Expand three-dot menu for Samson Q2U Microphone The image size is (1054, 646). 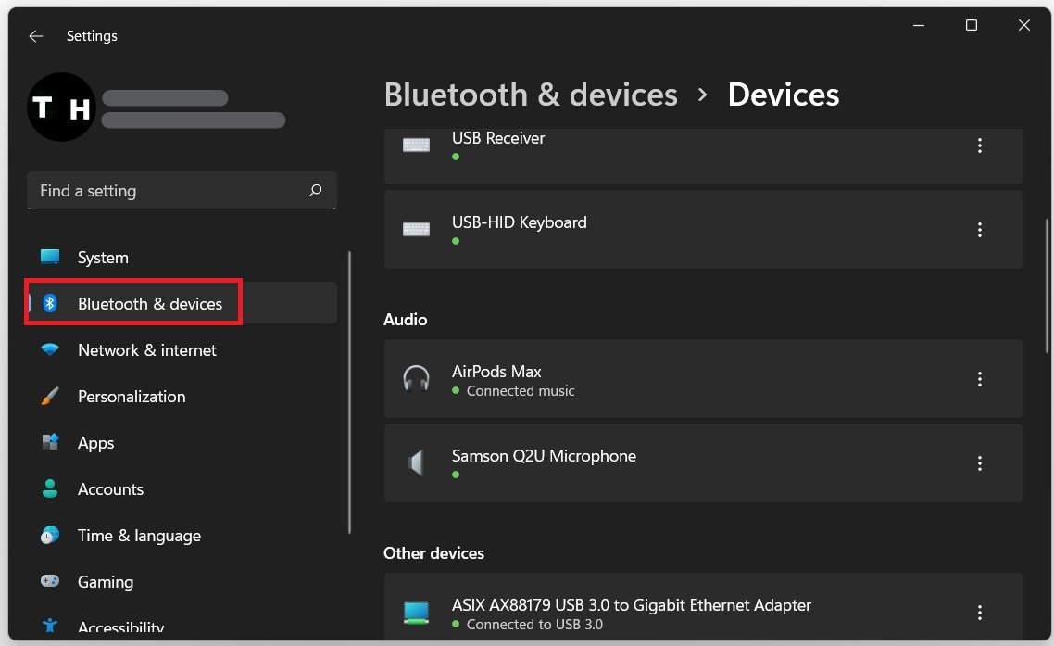(x=979, y=463)
